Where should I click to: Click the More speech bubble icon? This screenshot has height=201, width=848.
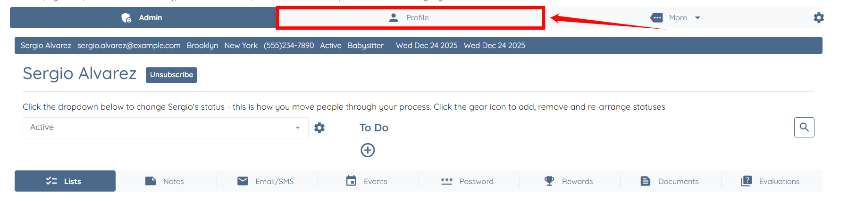[x=656, y=18]
